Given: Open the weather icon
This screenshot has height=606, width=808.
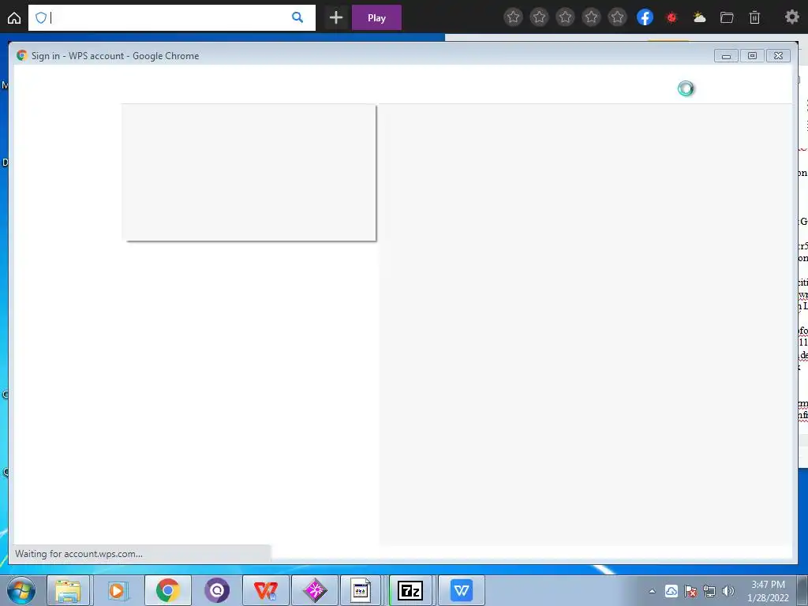Looking at the screenshot, I should click(x=699, y=18).
